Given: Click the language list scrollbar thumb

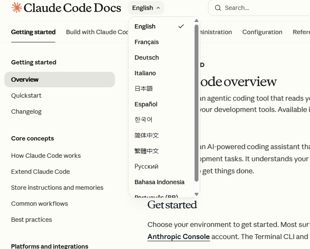Looking at the screenshot, I should coord(196,103).
